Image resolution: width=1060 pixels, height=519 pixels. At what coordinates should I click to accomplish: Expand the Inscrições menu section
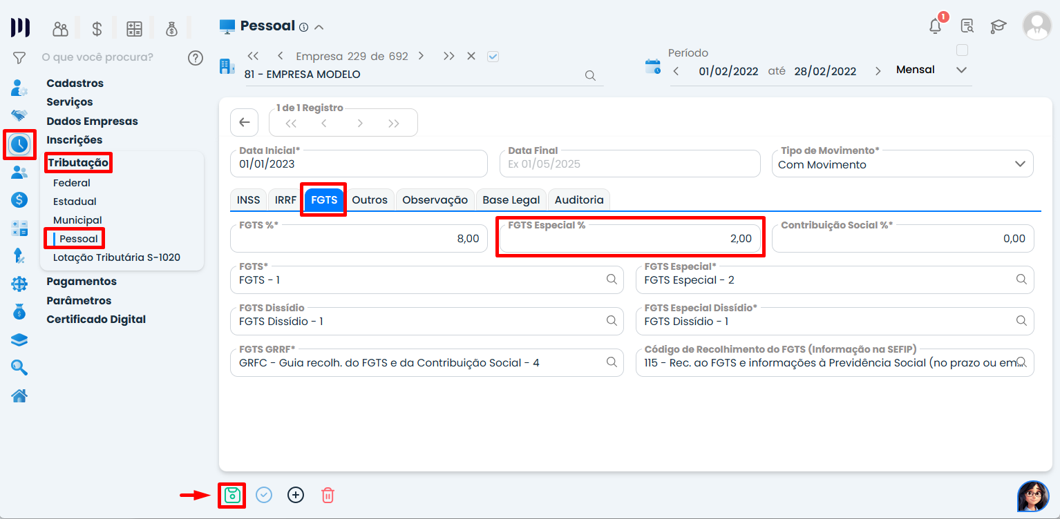tap(75, 140)
